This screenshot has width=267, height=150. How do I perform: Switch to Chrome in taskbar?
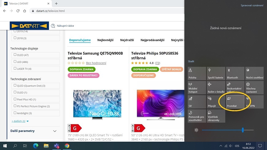pos(67,146)
